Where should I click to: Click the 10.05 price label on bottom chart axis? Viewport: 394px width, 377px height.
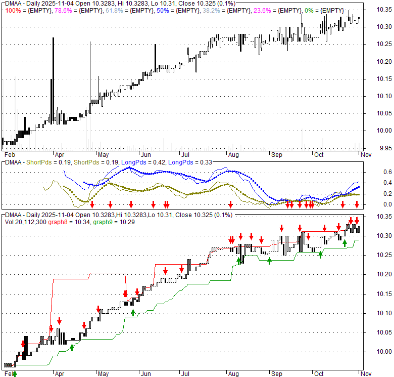[x=384, y=332]
